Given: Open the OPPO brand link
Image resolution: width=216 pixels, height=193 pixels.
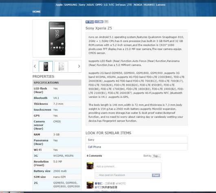Looking at the screenshot, I should (x=99, y=5).
